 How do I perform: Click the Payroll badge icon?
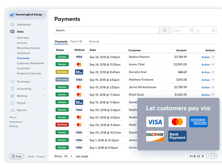12,103
